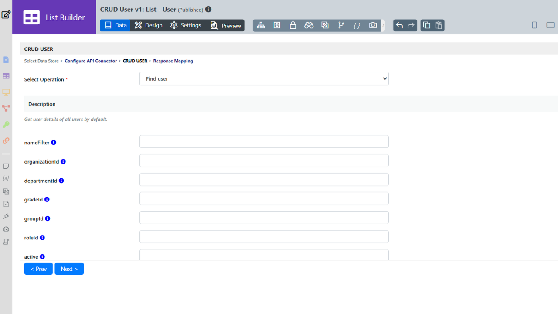Switch to mobile phone preview icon
Viewport: 558px width, 314px height.
(534, 25)
